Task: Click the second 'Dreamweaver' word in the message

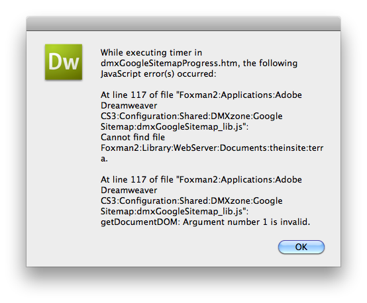Action: click(x=129, y=190)
